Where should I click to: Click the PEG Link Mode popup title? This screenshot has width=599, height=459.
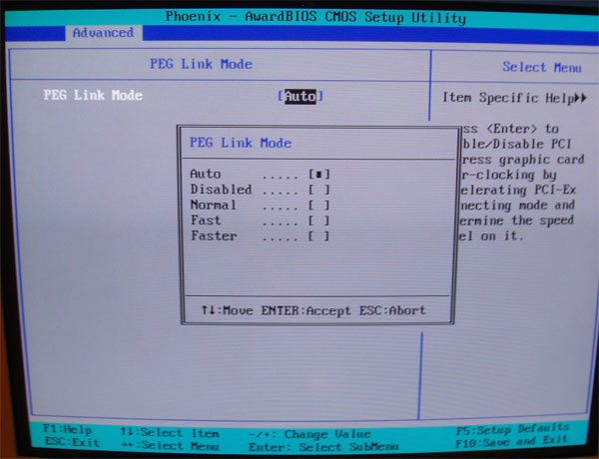pos(241,143)
